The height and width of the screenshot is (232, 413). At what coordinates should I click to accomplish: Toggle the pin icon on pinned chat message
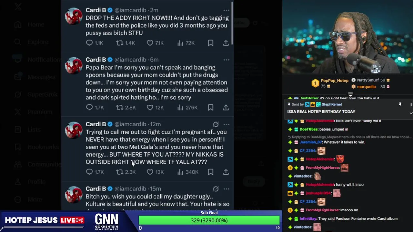tap(400, 104)
